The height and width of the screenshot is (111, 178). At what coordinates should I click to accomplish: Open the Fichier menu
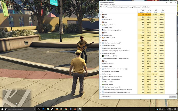[102, 5]
